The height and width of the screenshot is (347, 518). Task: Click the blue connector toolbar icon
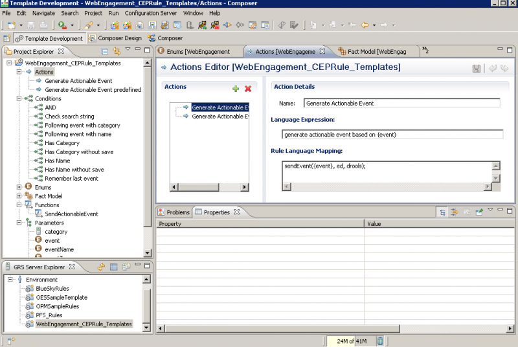click(x=227, y=25)
